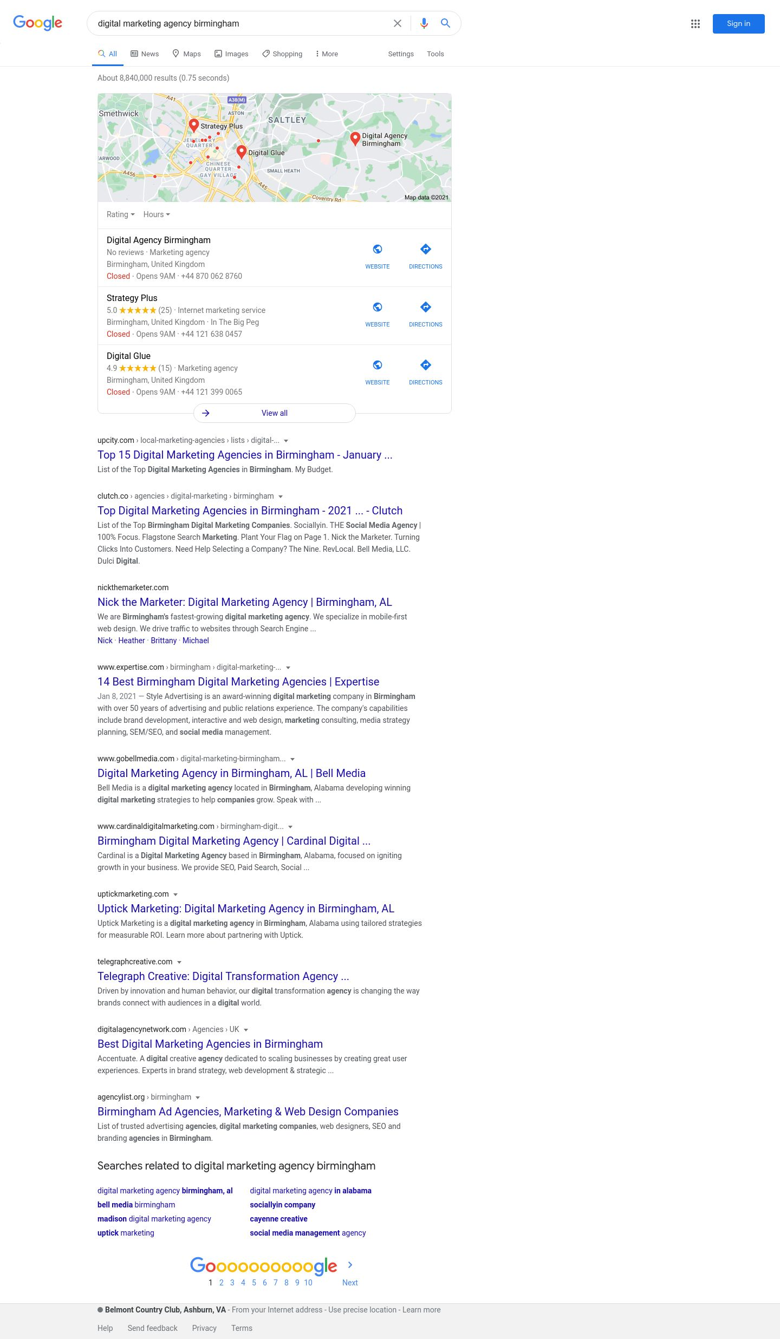Open Telegraph Creative result link
This screenshot has width=780, height=1339.
pyautogui.click(x=223, y=976)
